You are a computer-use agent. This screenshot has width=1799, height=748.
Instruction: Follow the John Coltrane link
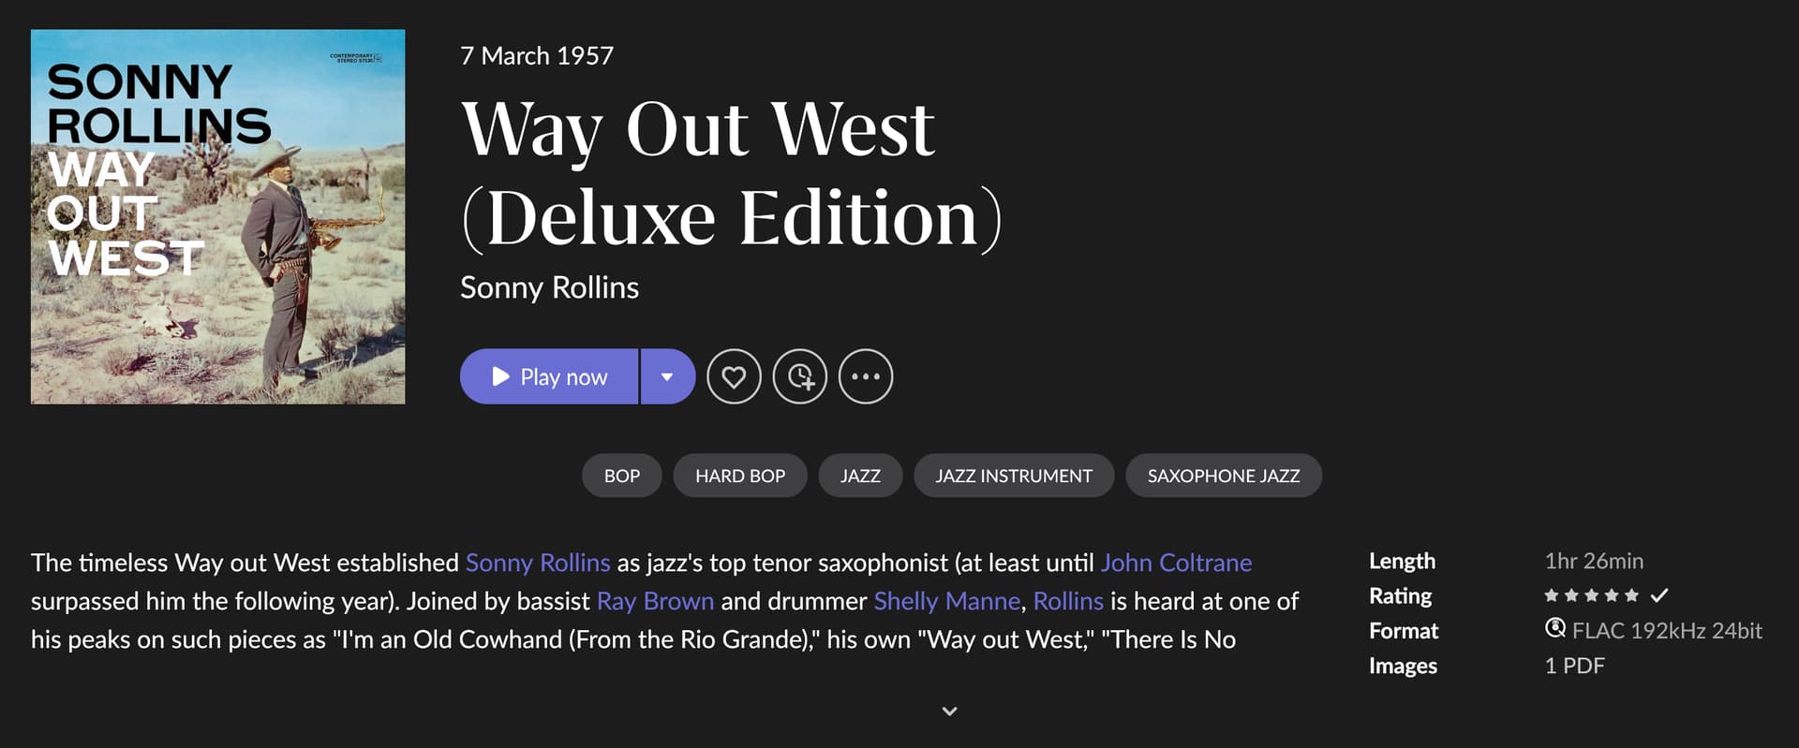point(1176,563)
